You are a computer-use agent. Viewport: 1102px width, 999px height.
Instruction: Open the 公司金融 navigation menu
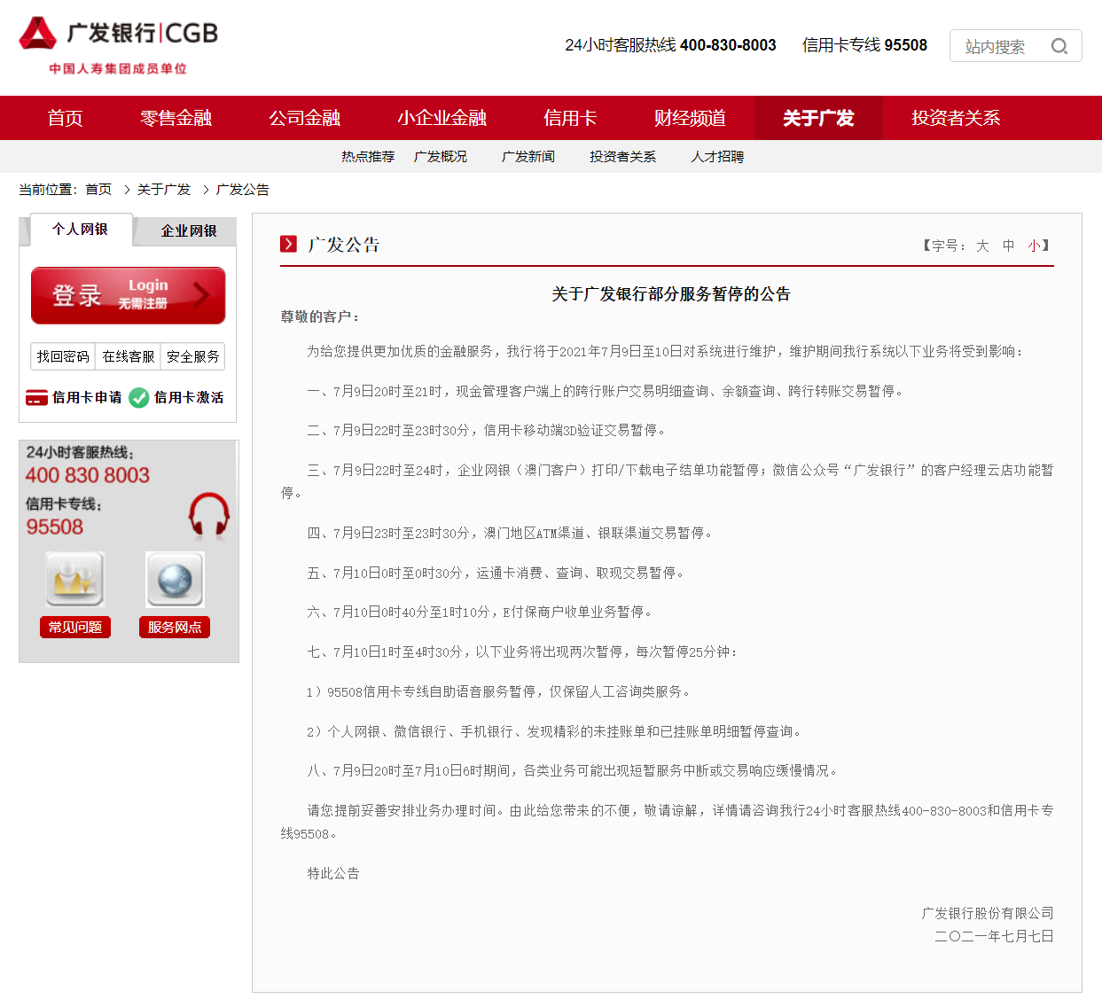tap(304, 118)
